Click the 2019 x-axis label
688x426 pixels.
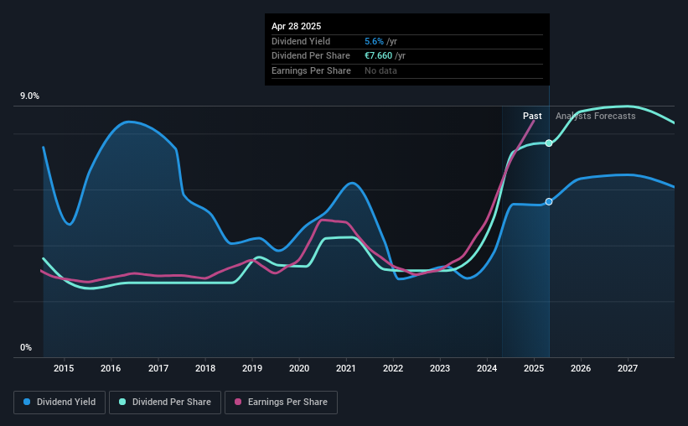(252, 368)
